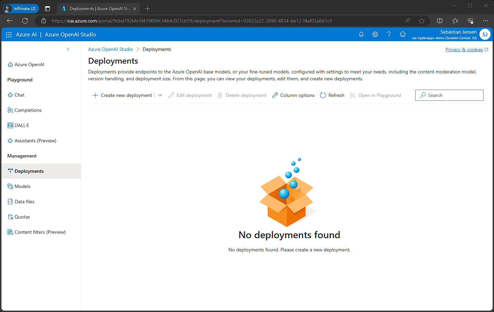
Task: Open Models in the Management section
Action: point(23,186)
